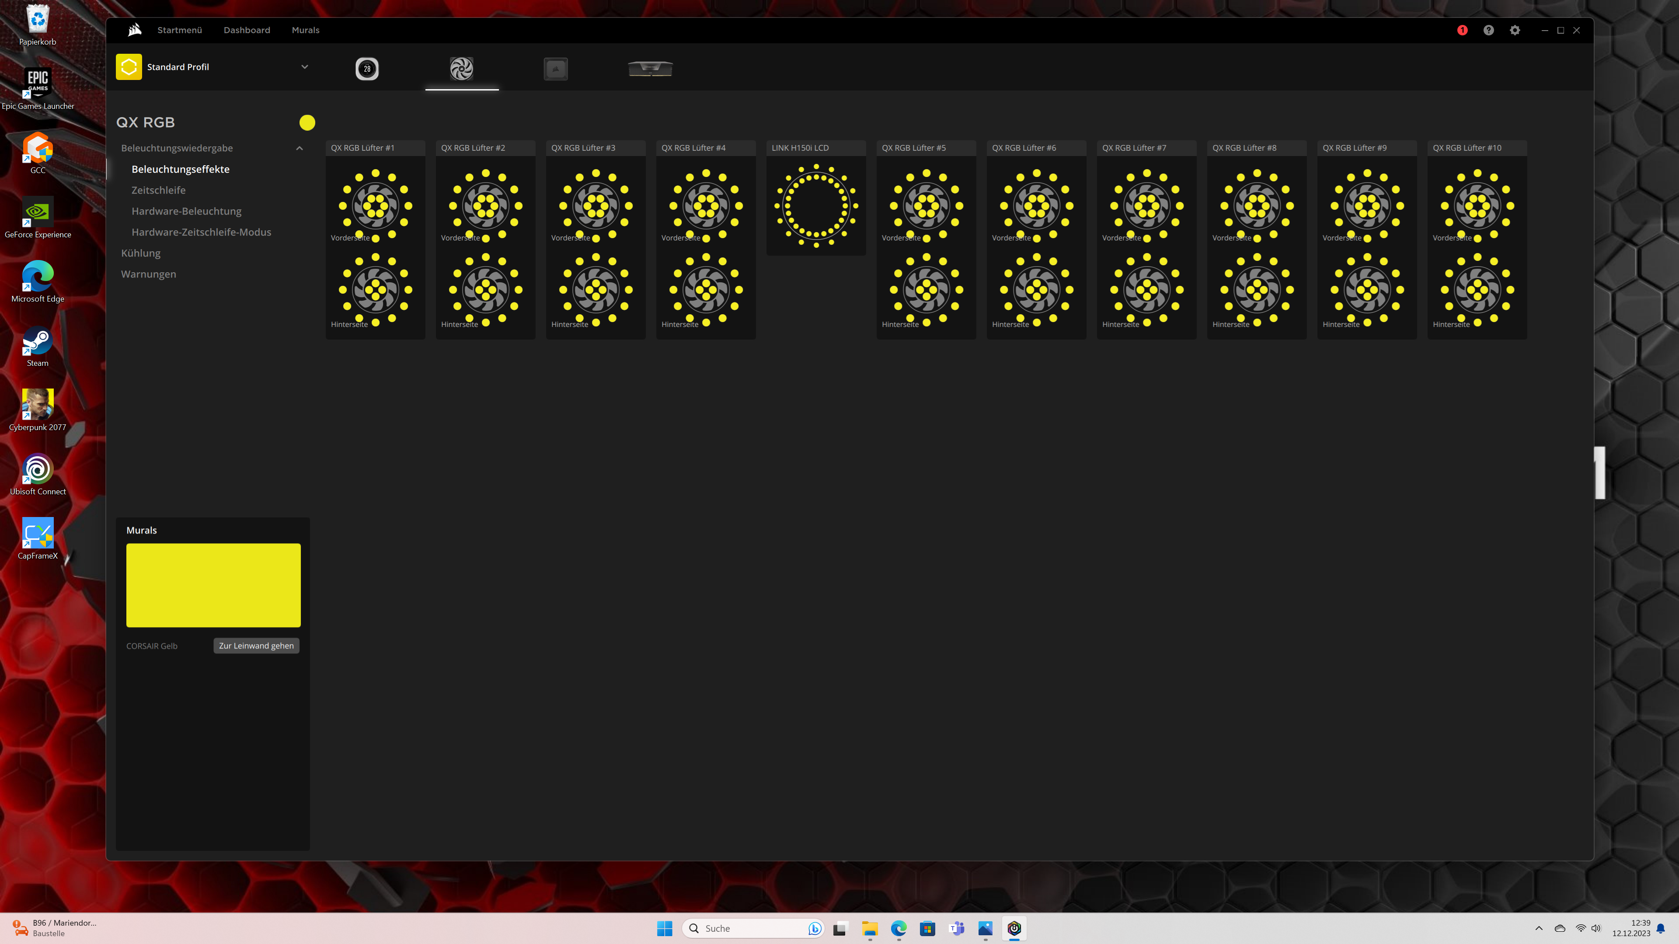Click the notification badge showing 1
1679x944 pixels.
click(x=1462, y=30)
